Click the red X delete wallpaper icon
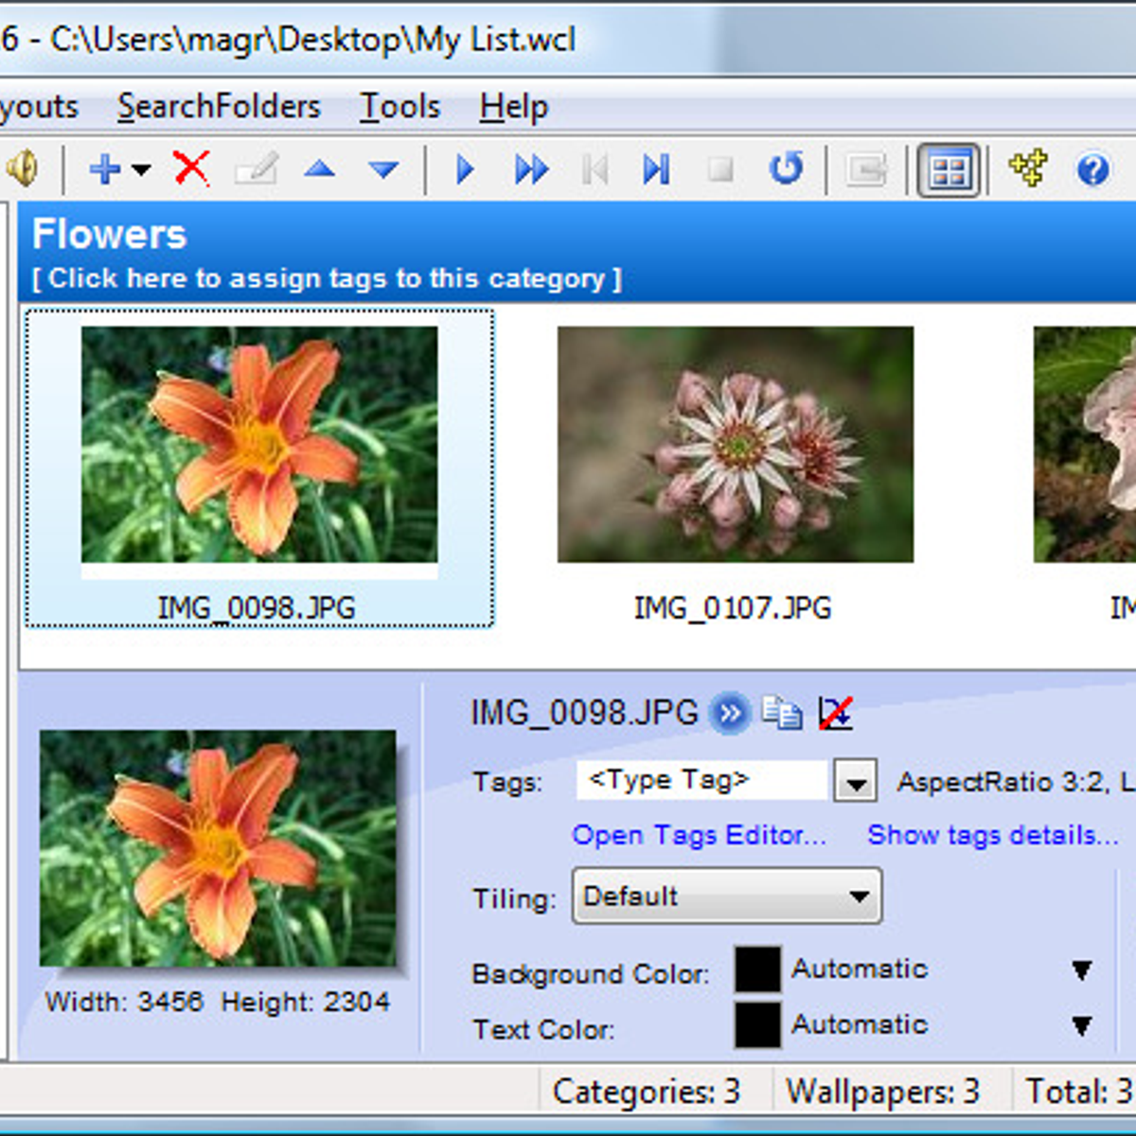This screenshot has height=1136, width=1136. (x=192, y=169)
